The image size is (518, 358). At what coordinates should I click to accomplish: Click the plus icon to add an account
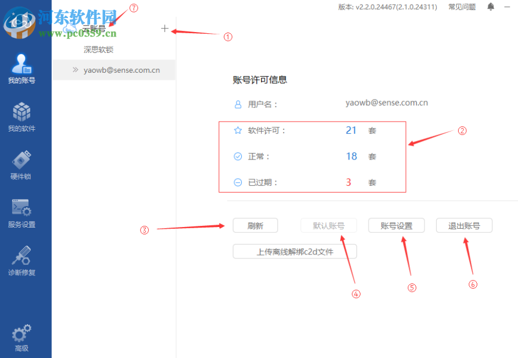(165, 28)
